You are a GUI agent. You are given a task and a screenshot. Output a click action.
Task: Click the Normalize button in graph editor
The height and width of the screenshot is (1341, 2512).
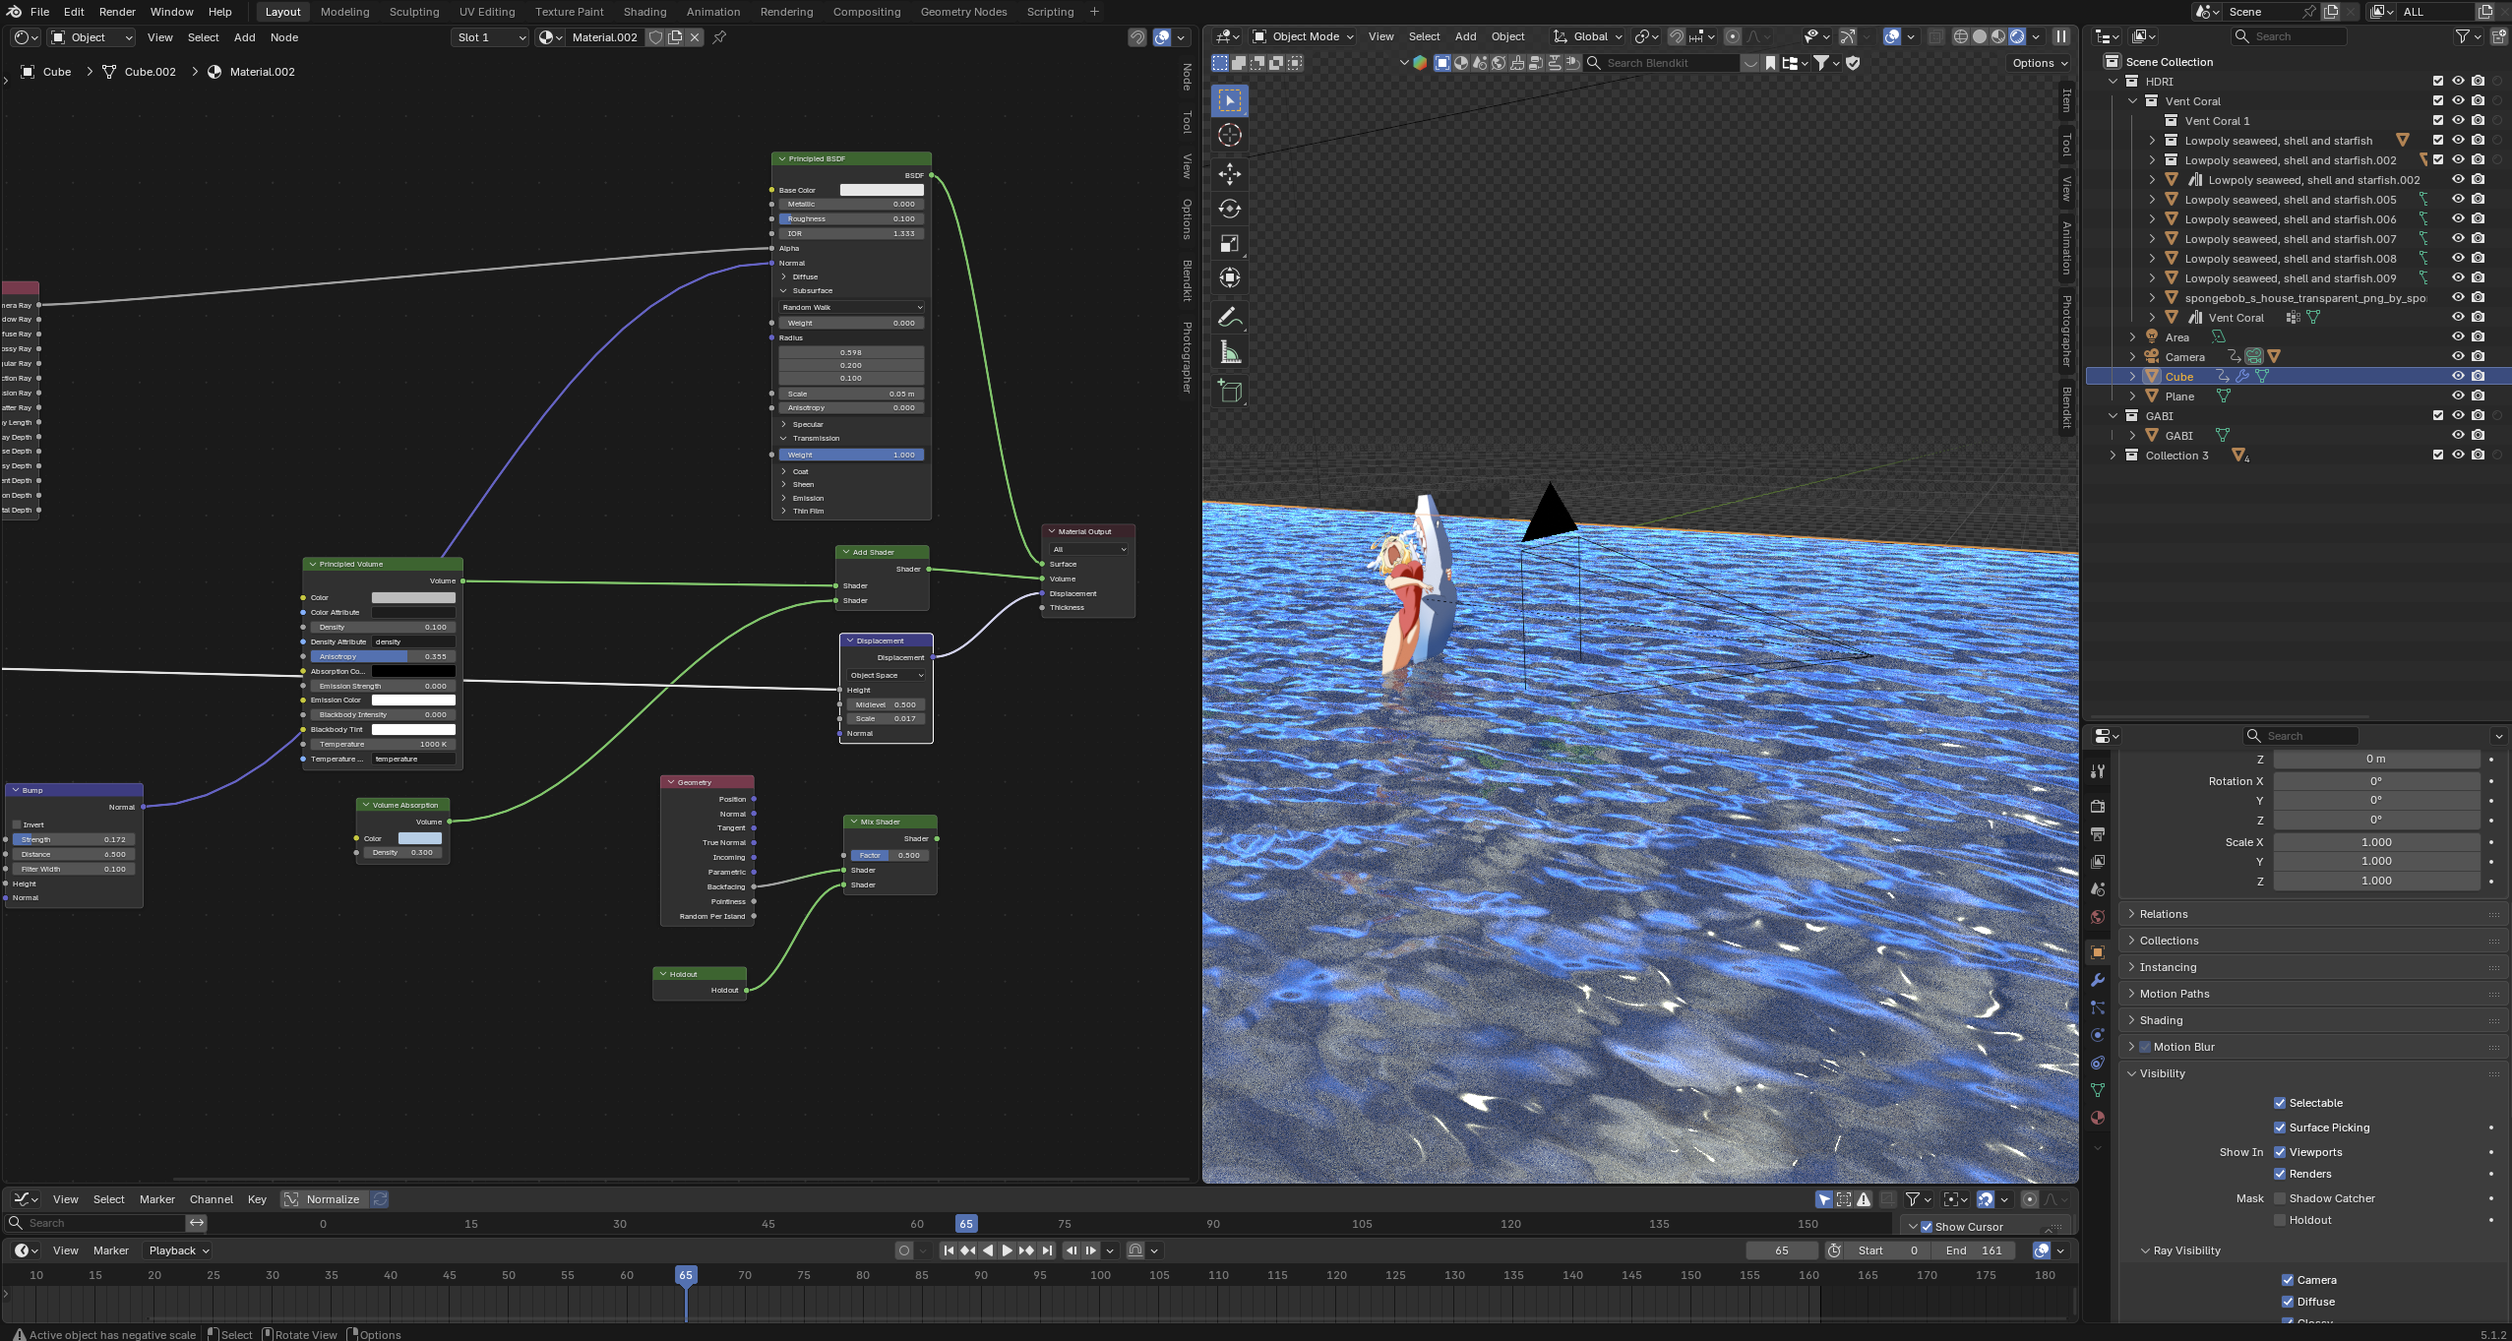[x=322, y=1199]
